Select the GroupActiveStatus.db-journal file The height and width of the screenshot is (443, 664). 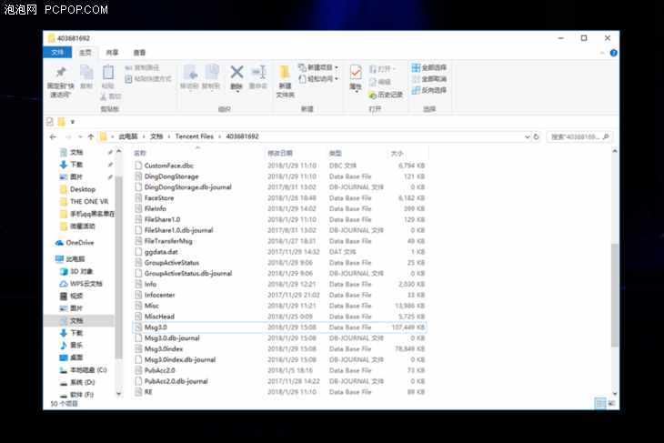tap(188, 274)
